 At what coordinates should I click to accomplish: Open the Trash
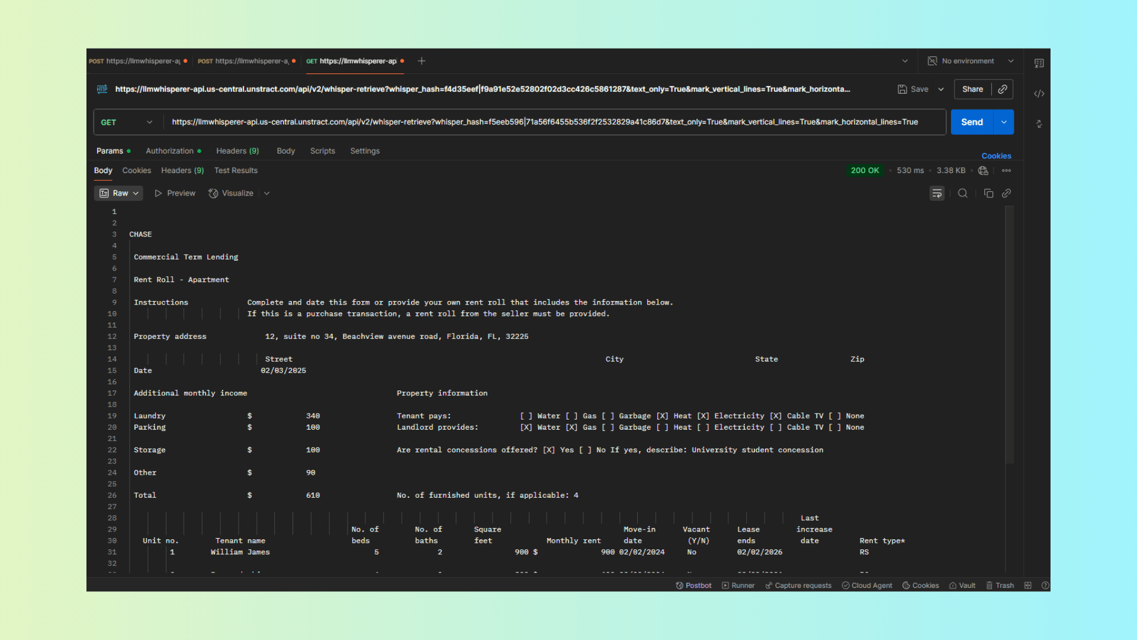point(1000,585)
